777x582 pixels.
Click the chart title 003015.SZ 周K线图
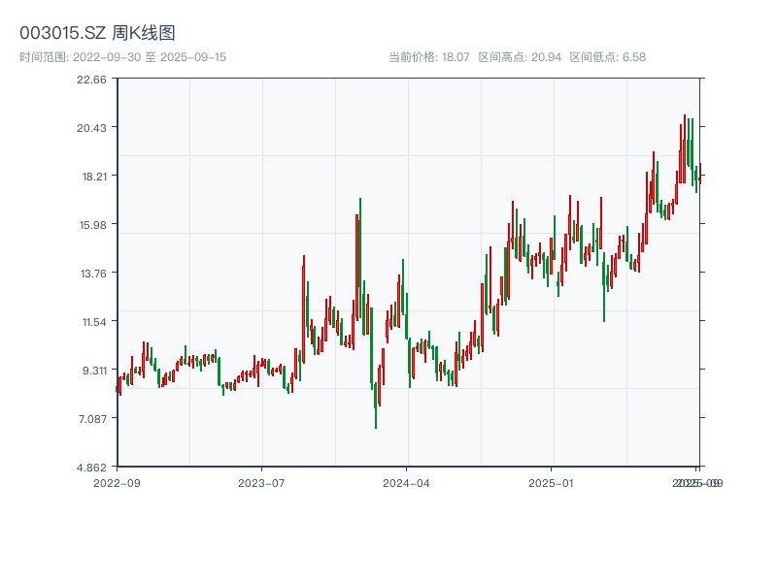pyautogui.click(x=97, y=33)
